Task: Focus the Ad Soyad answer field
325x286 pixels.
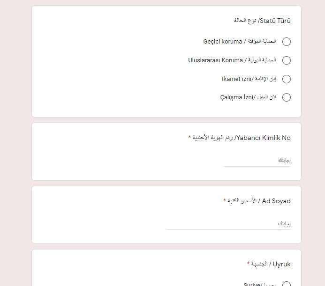Action: [x=228, y=224]
